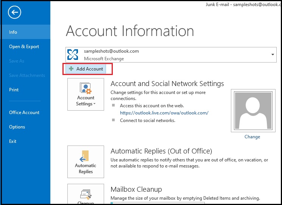Click the Connect to social networks text

pos(148,120)
